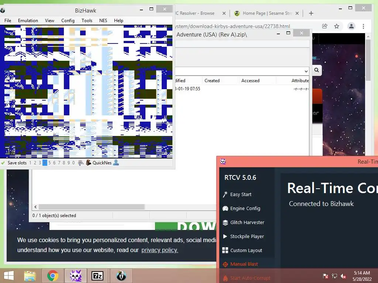Image resolution: width=378 pixels, height=283 pixels.
Task: Bookmark page with Chrome star icon
Action: (x=337, y=26)
